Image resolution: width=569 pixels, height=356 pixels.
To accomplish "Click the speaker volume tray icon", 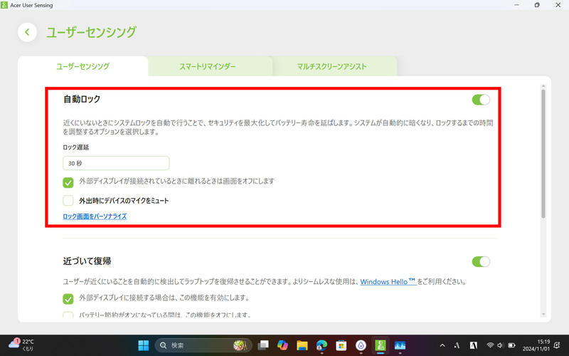I will pos(501,345).
